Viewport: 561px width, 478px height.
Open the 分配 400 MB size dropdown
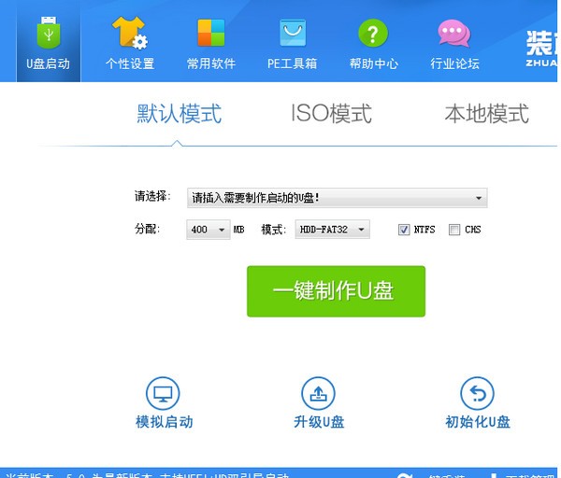point(209,230)
